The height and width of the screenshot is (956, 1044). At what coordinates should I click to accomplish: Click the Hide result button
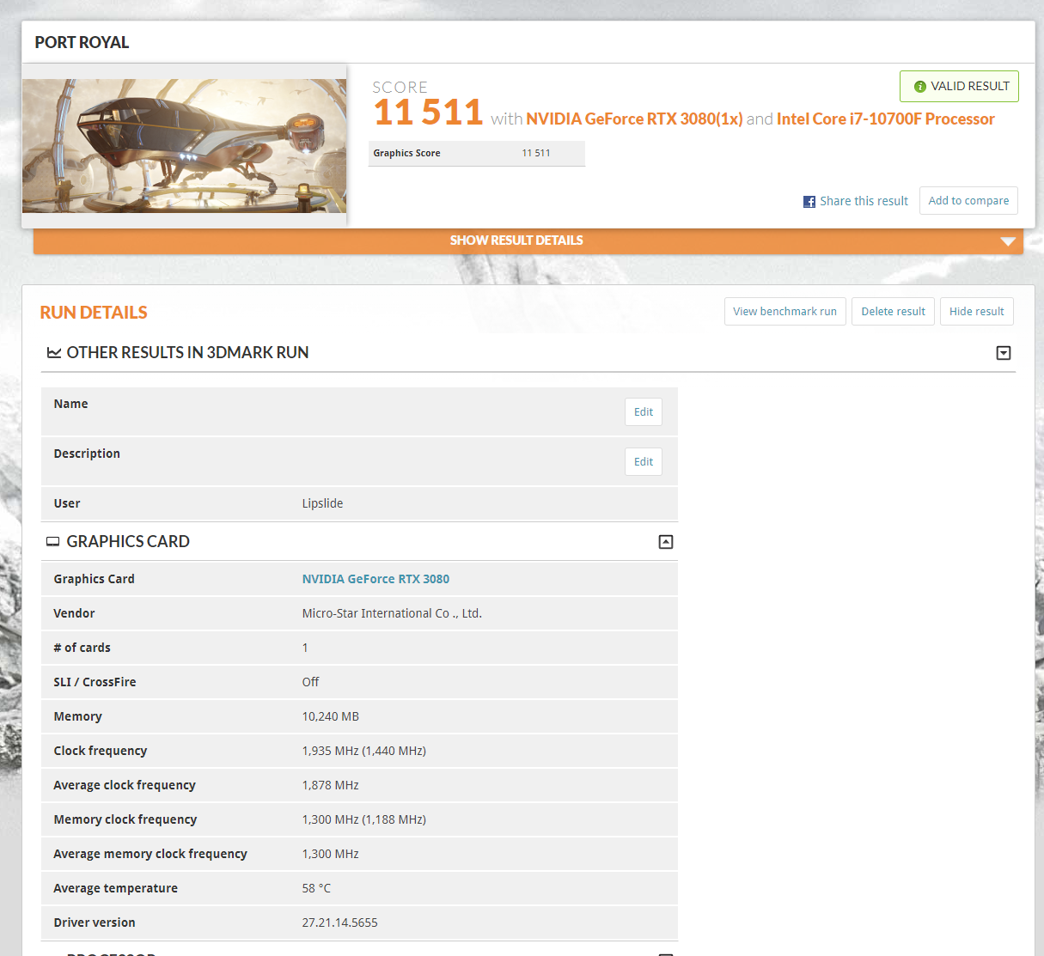[x=977, y=312]
